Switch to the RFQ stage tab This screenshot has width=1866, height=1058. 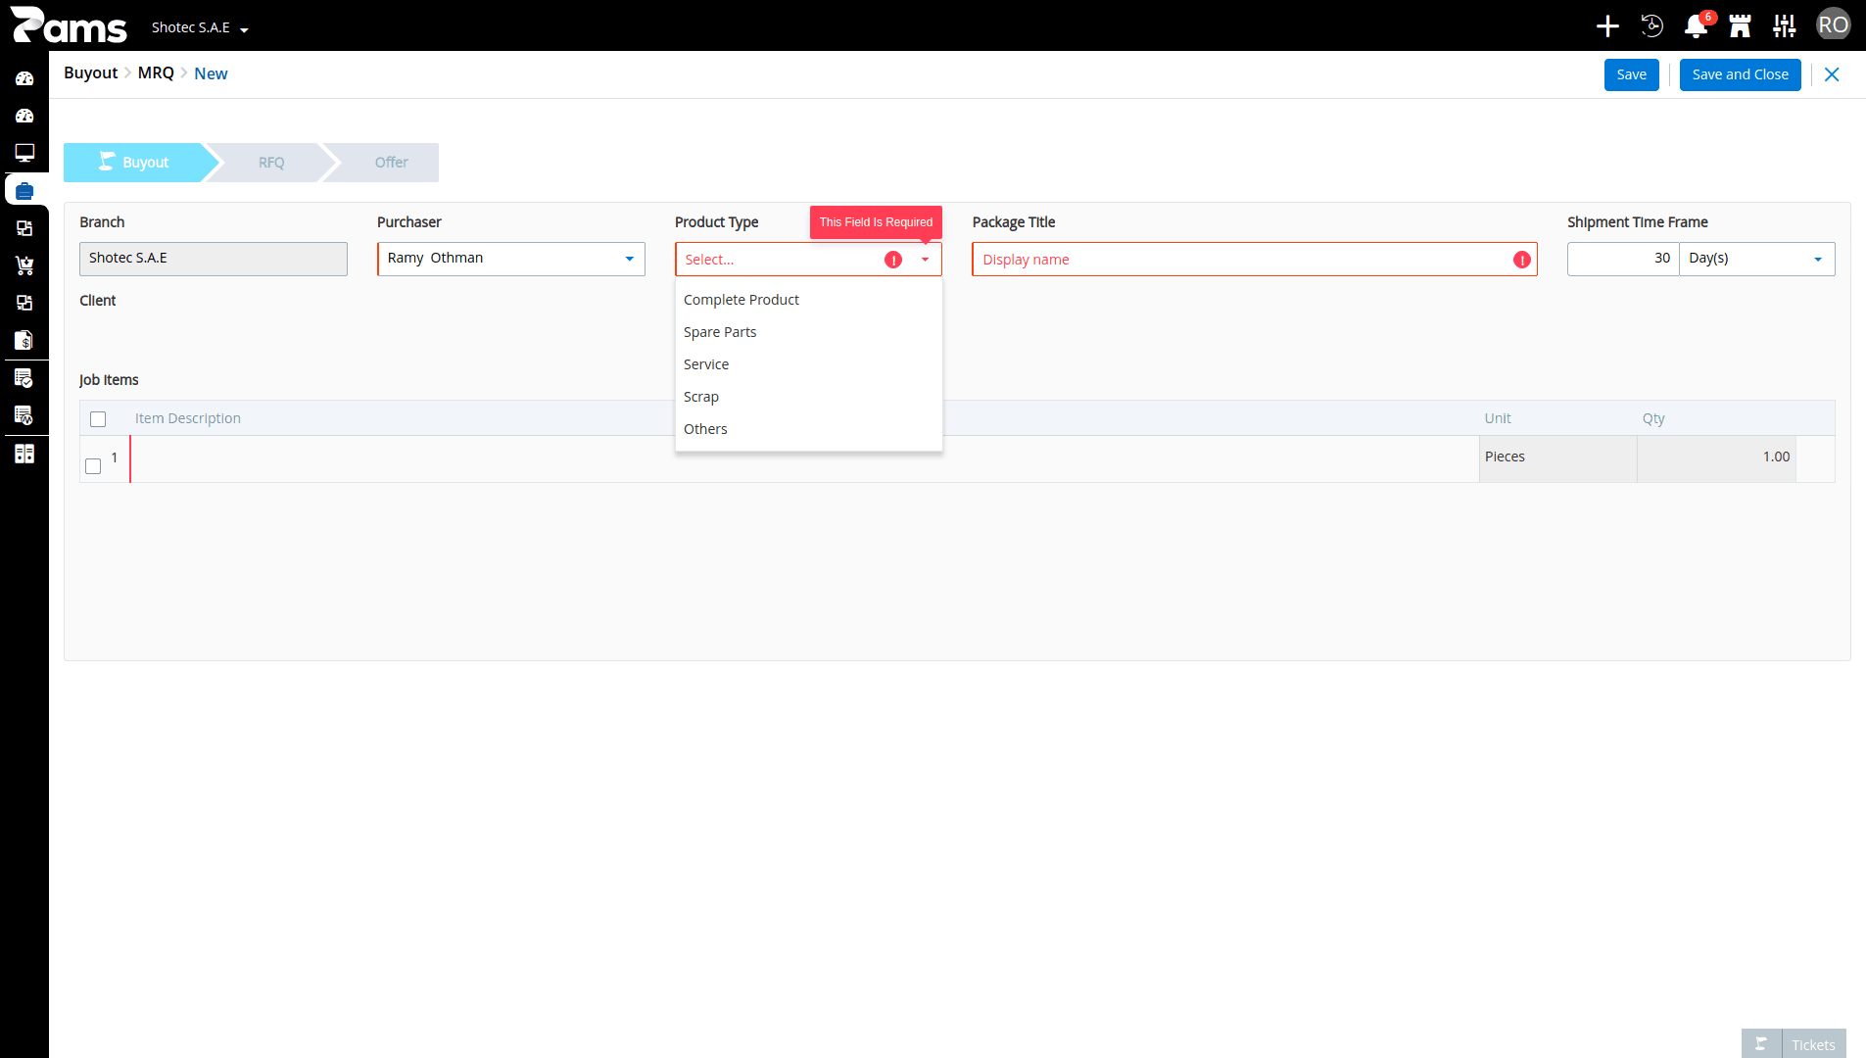click(x=271, y=163)
